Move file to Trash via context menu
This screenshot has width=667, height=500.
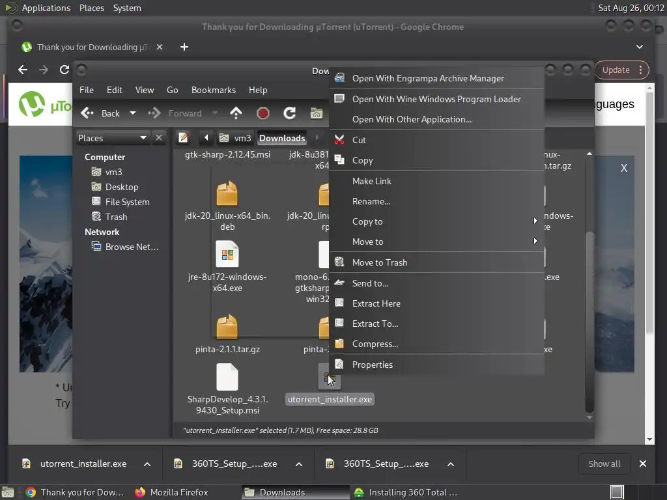(437, 262)
